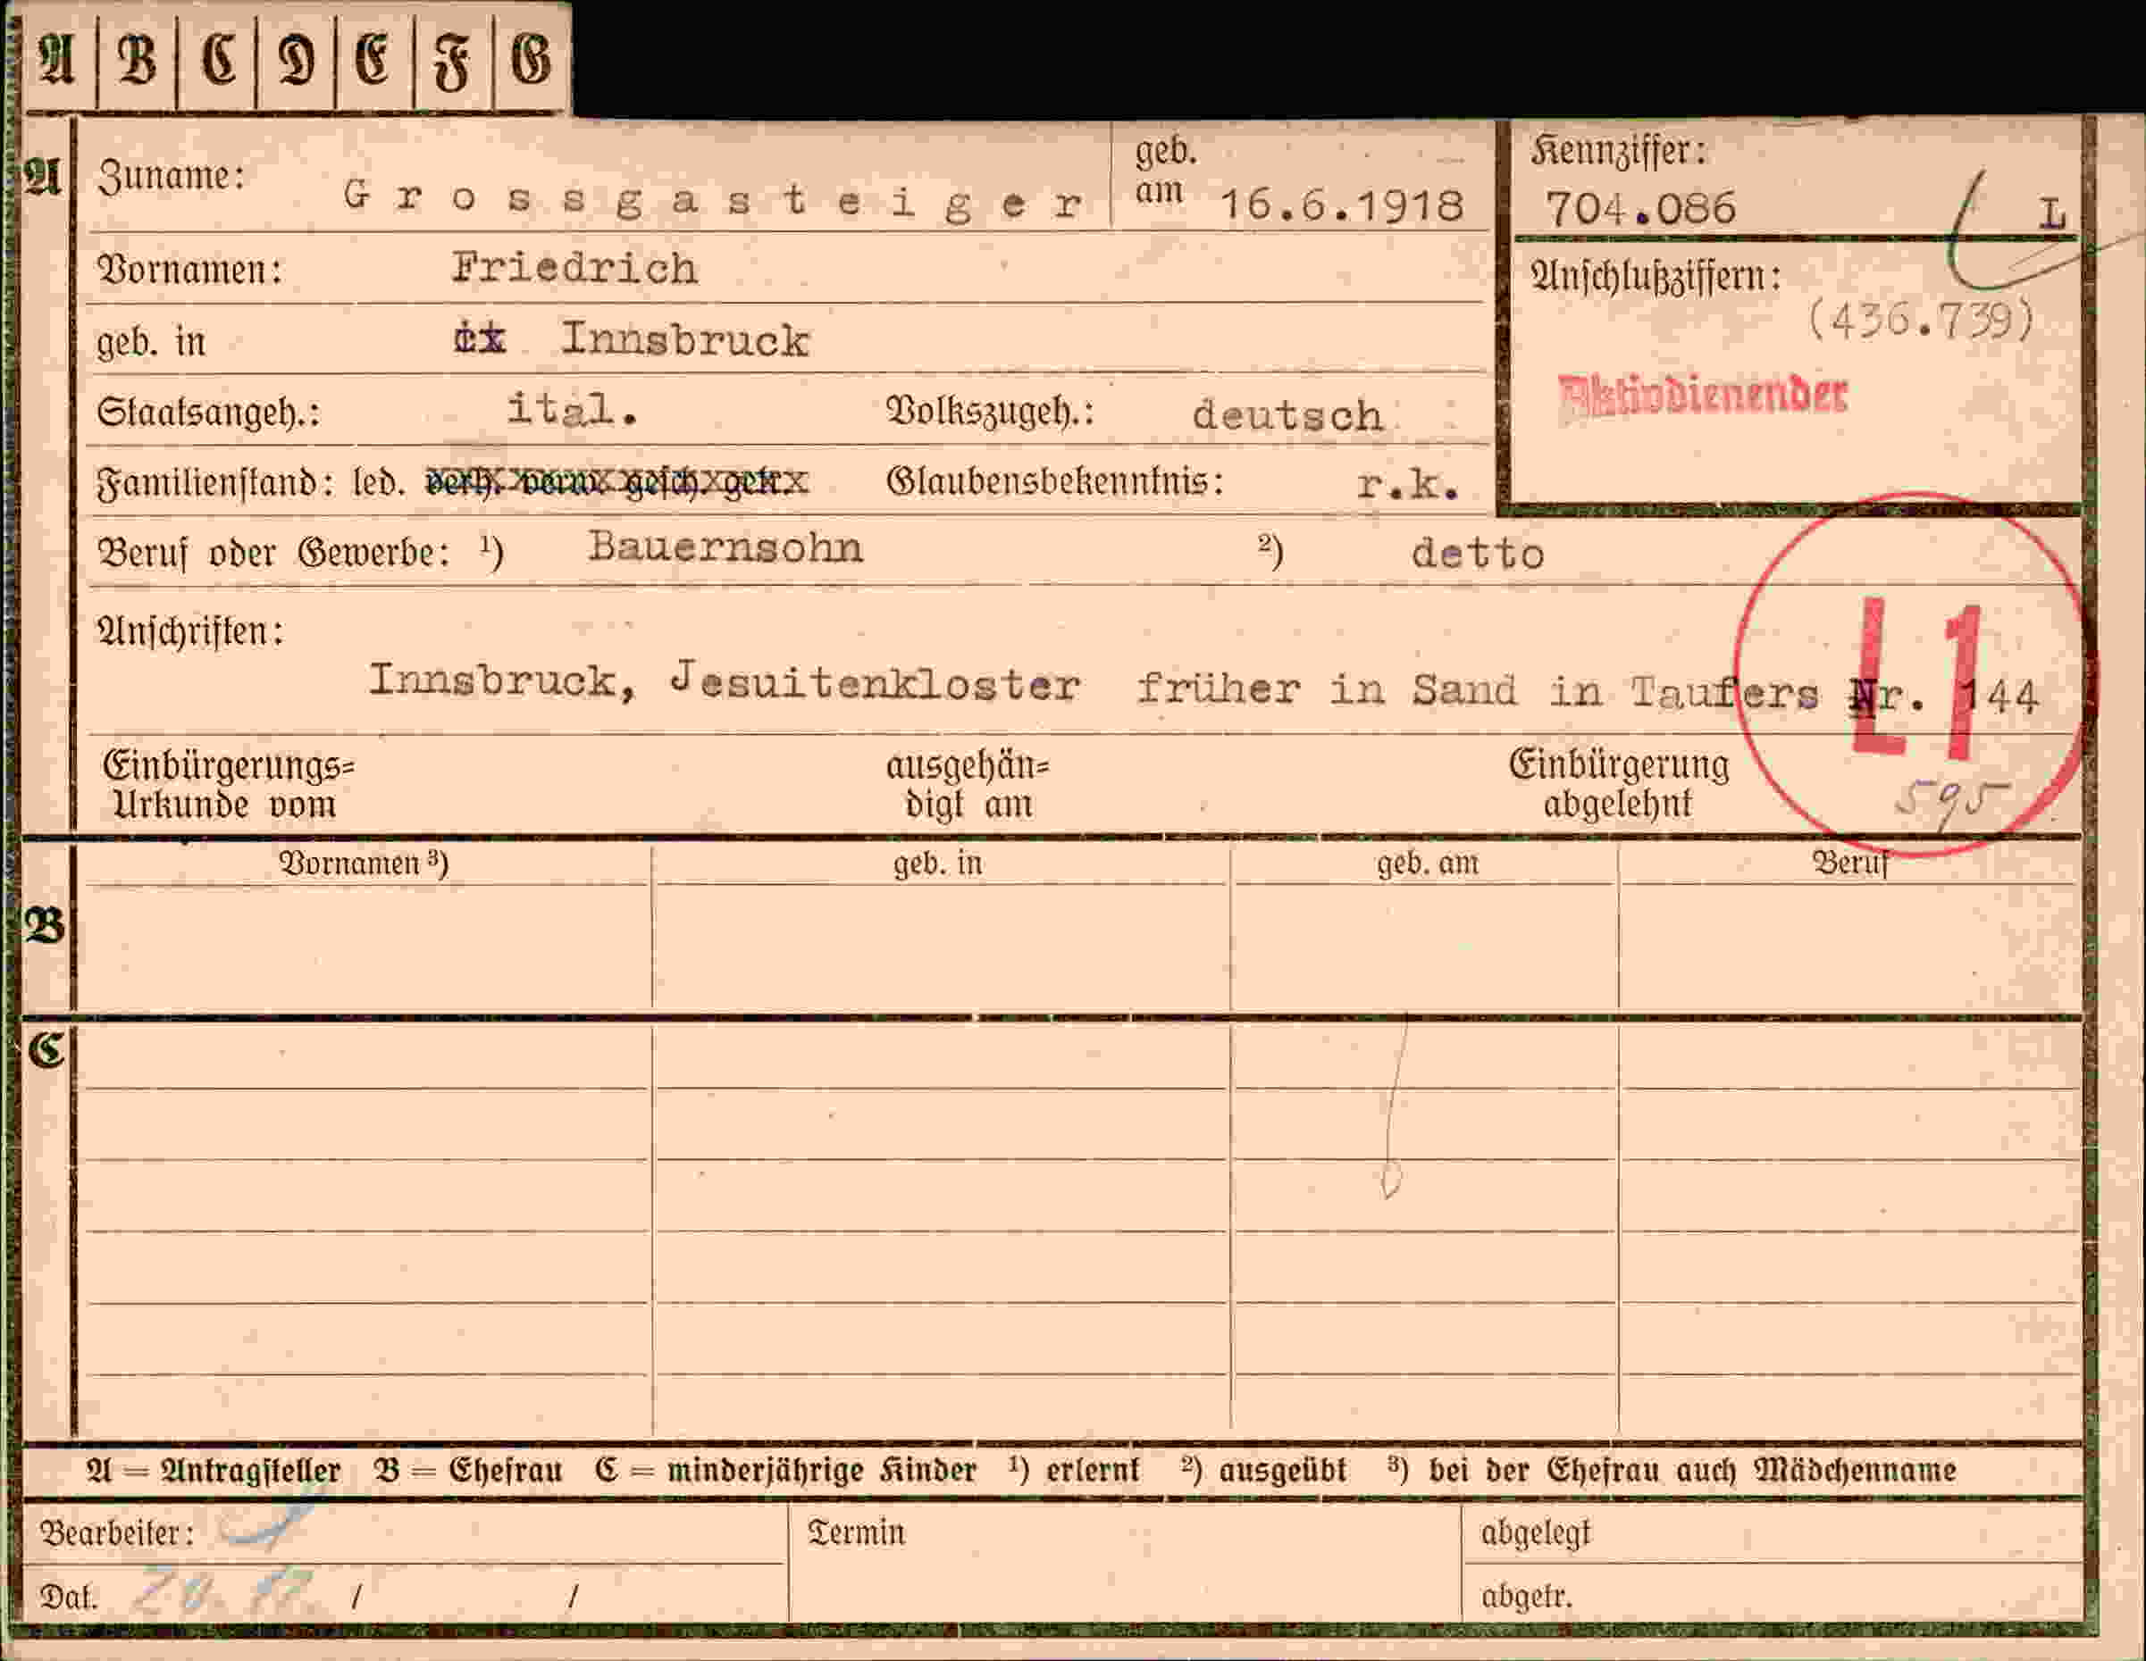Click the second occupation value detto

click(1478, 554)
